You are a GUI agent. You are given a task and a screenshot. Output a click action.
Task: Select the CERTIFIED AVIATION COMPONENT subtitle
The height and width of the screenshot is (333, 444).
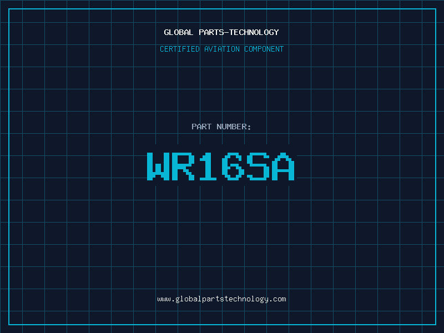click(x=221, y=49)
